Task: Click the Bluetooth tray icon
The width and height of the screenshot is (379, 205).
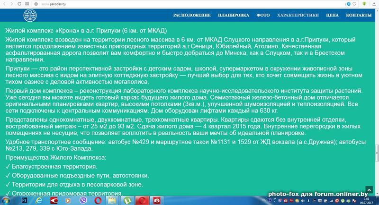Action: 308,201
